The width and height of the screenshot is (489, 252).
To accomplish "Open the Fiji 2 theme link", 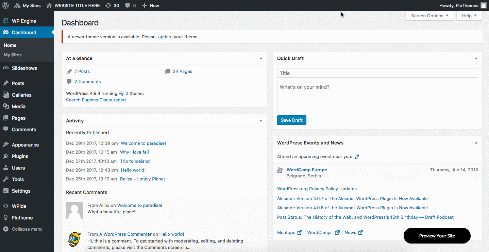I will tap(123, 93).
